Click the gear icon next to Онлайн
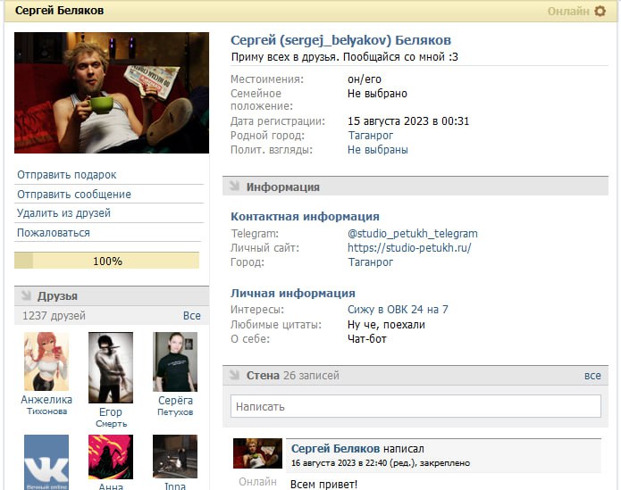This screenshot has height=490, width=621. click(600, 11)
